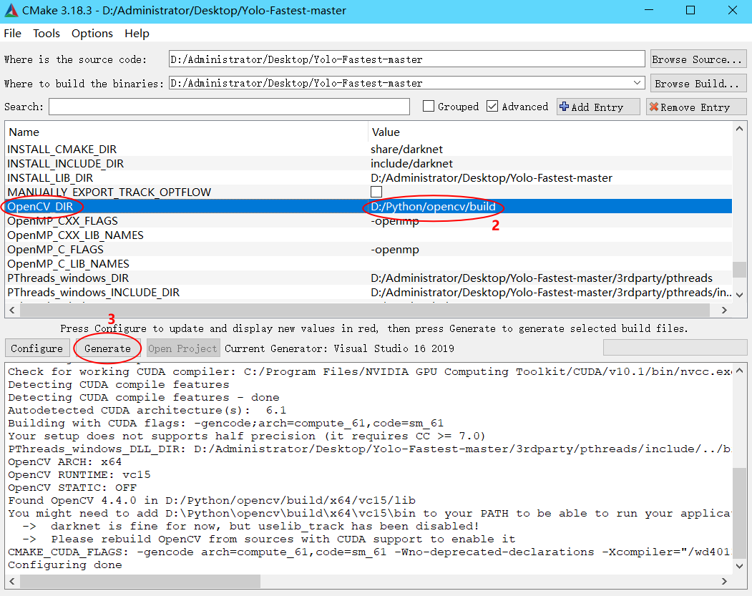Click the 'Configuring done' log line

click(64, 565)
